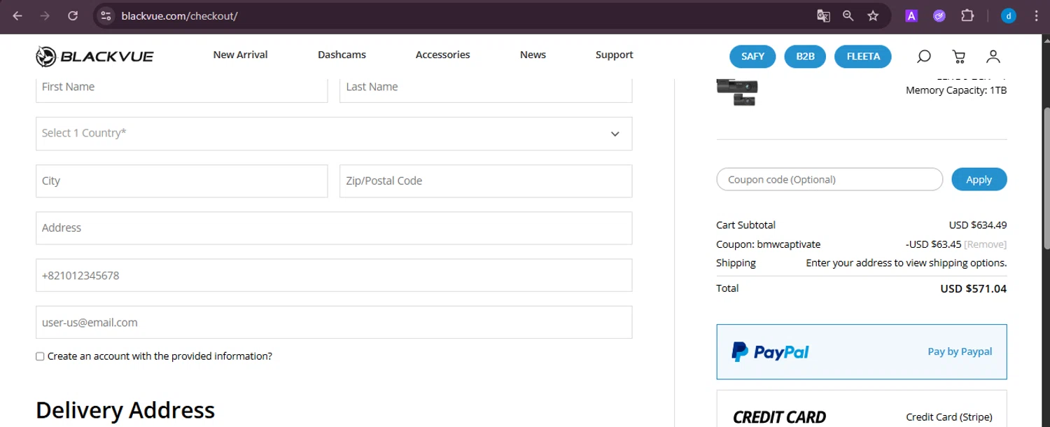The height and width of the screenshot is (427, 1050).
Task: Open the Support menu
Action: click(x=614, y=55)
